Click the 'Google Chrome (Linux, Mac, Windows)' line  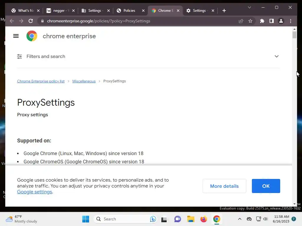[x=83, y=153]
